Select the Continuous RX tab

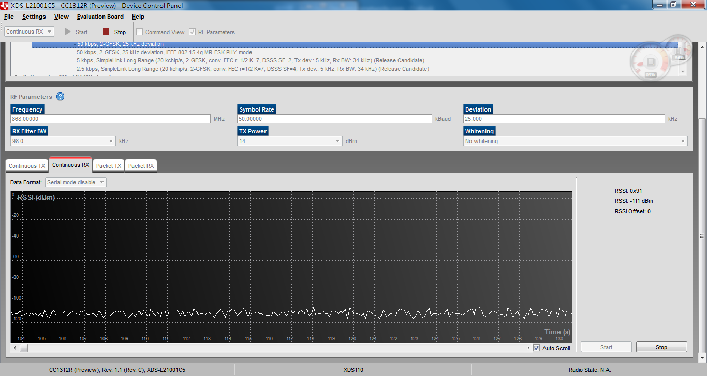click(x=70, y=165)
